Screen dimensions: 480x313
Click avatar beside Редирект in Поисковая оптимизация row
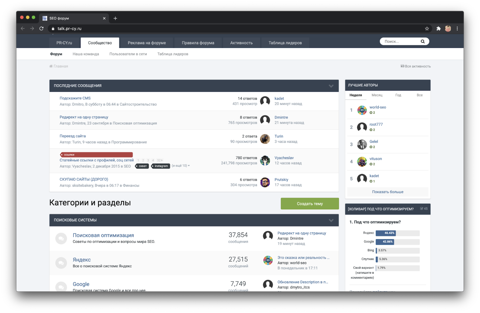point(268,236)
